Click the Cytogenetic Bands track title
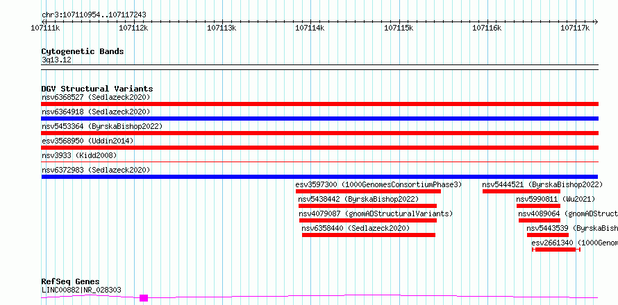This screenshot has height=305, width=618. [83, 51]
